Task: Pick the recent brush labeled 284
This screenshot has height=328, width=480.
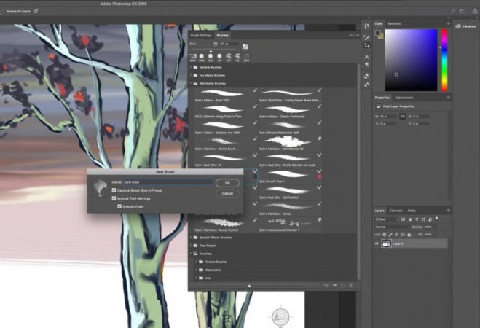Action: point(246,58)
